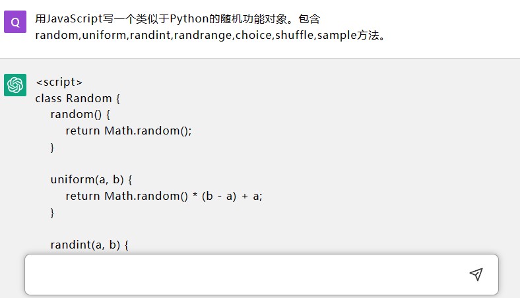Click the "uniform(a, b) {" method line

click(91, 180)
